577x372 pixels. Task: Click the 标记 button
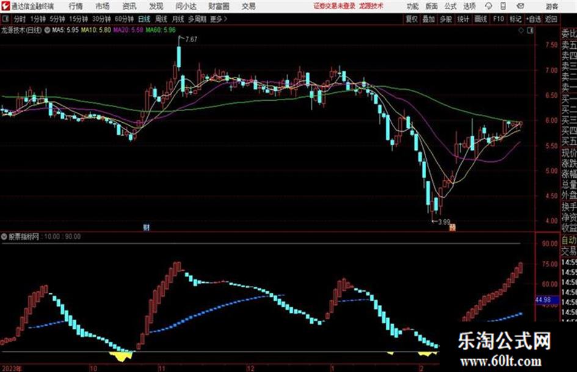(515, 19)
